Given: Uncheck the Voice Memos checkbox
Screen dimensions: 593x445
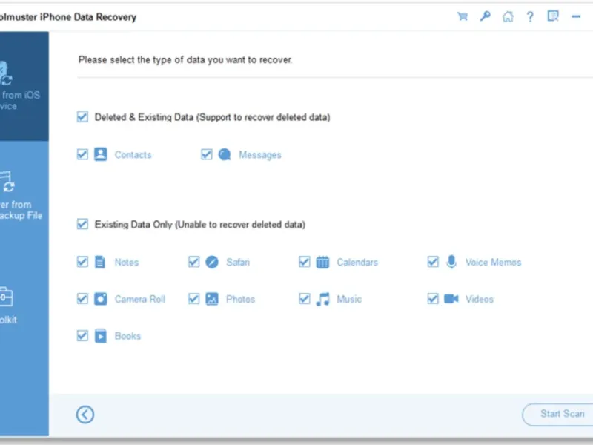Looking at the screenshot, I should (433, 262).
